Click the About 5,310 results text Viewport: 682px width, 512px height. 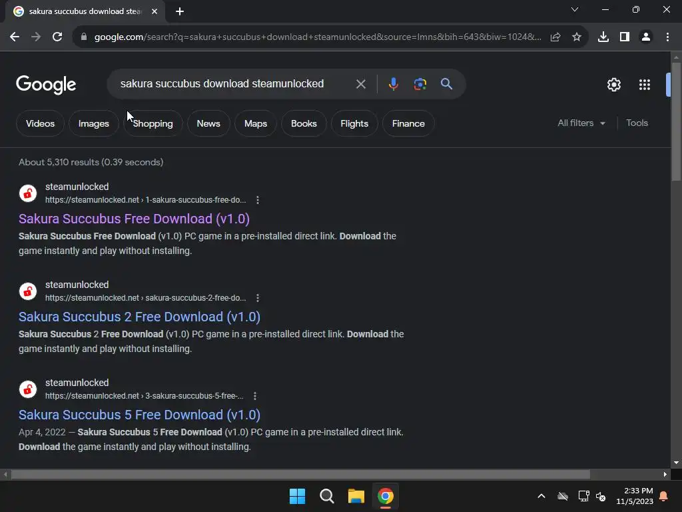(91, 162)
